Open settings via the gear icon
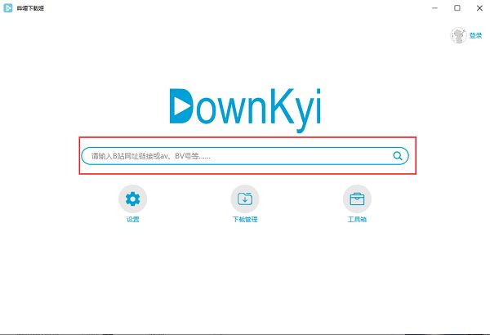The width and height of the screenshot is (490, 335). click(132, 199)
